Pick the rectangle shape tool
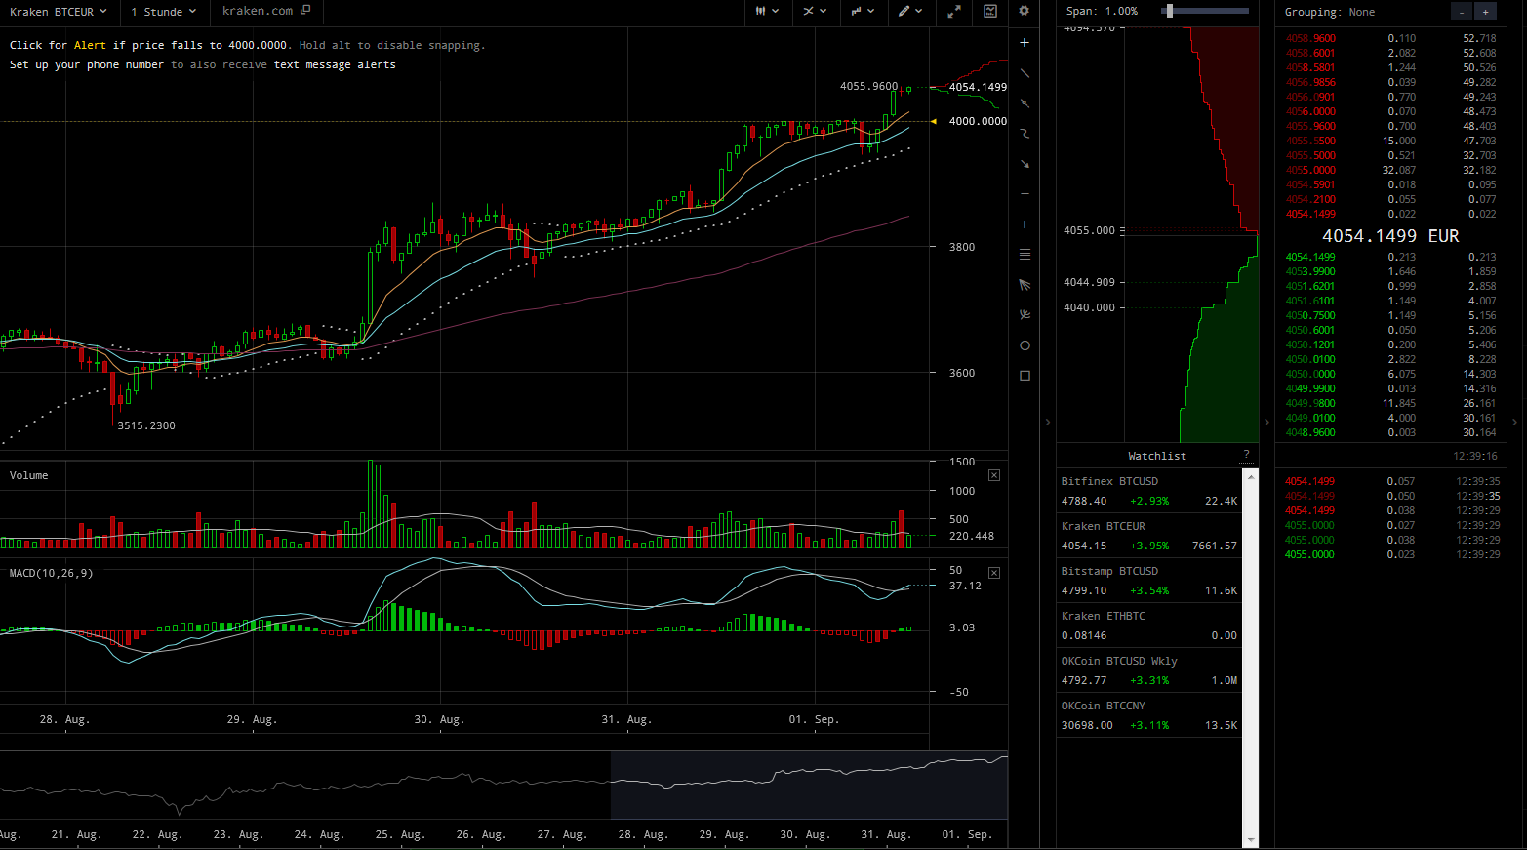The height and width of the screenshot is (850, 1527). [x=1025, y=376]
